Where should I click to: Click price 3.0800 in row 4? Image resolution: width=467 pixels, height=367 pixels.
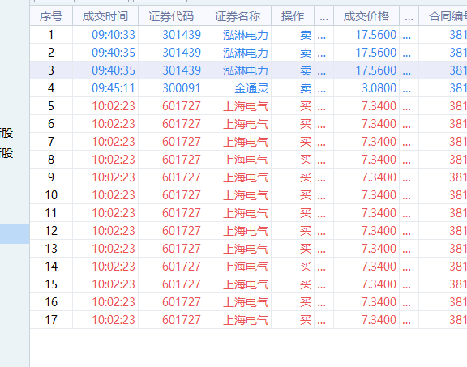[x=379, y=88]
